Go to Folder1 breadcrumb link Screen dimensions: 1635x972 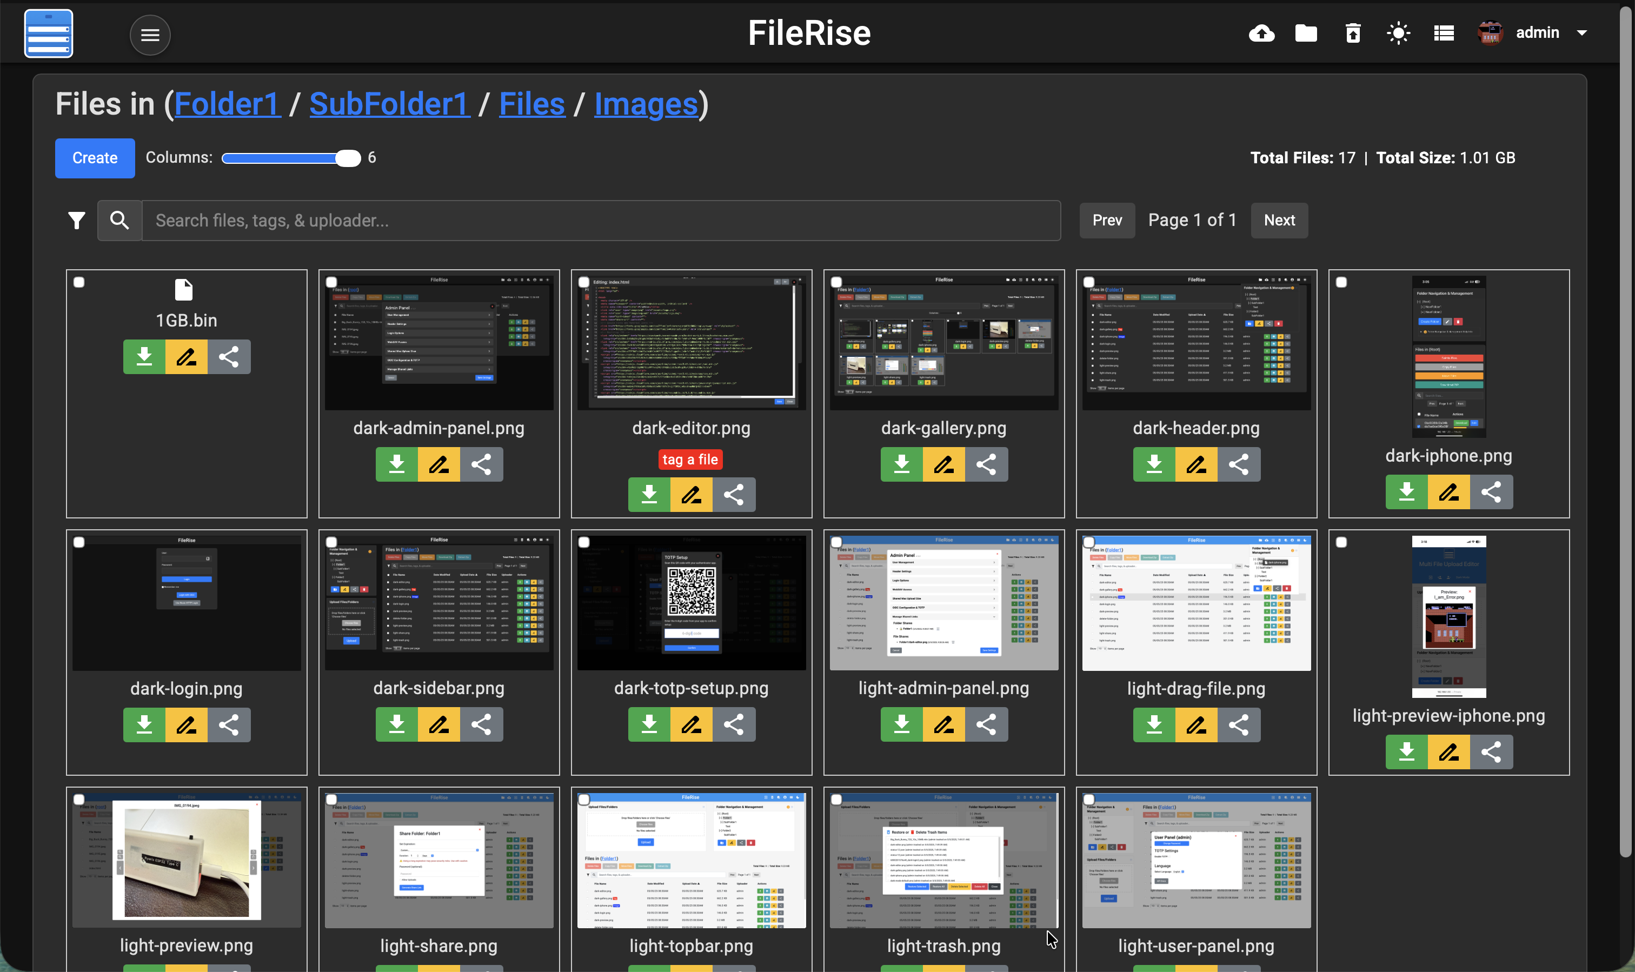227,104
